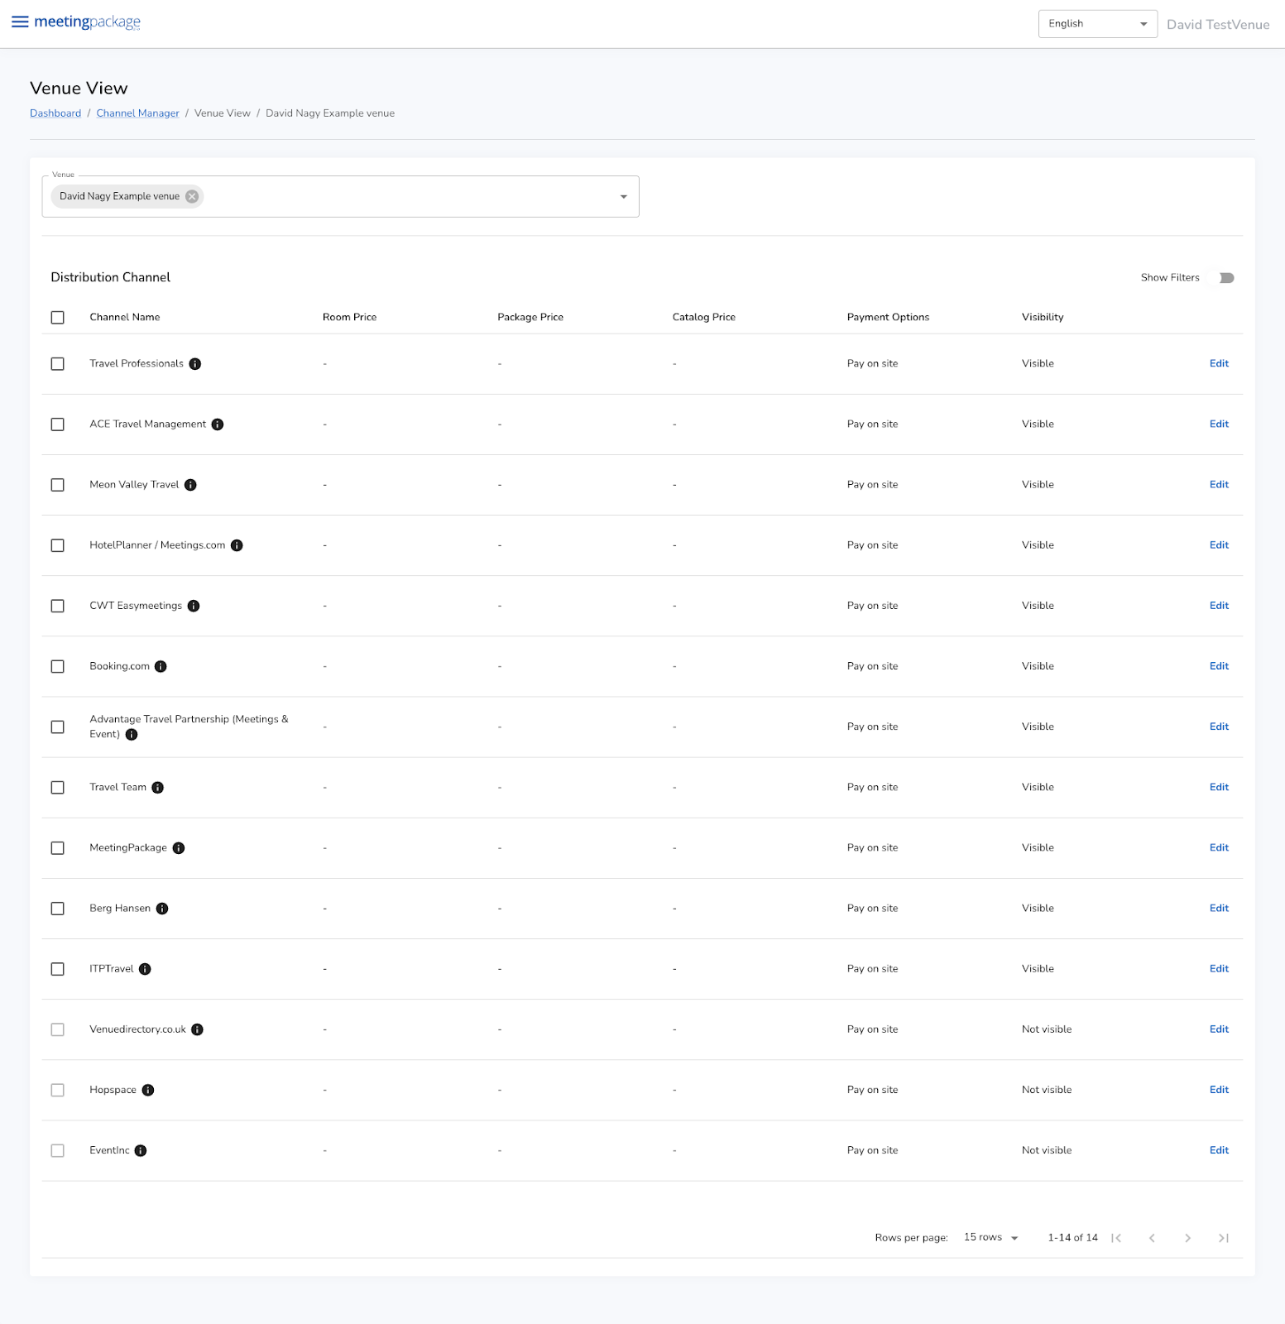Click the David TestVenue account name
Screen dimensions: 1285x1324
tap(1218, 25)
